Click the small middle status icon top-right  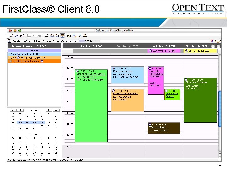tap(216, 41)
